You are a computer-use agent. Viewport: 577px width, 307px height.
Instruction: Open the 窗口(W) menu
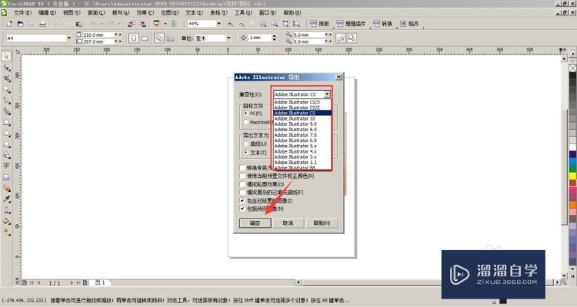point(267,12)
